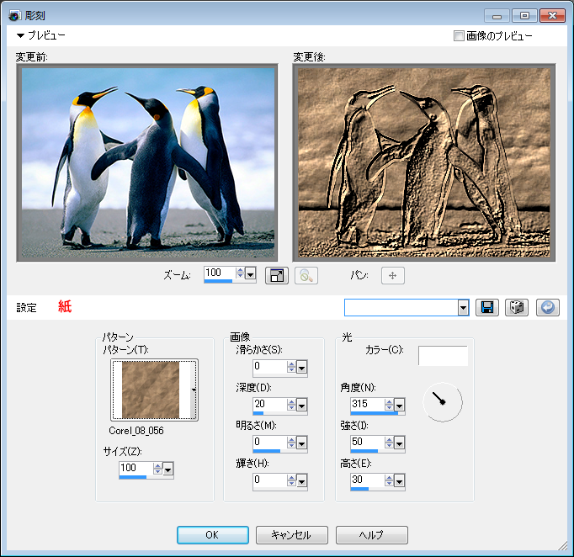Click the pan navigation icon
Viewport: 574px width, 557px height.
coord(393,275)
